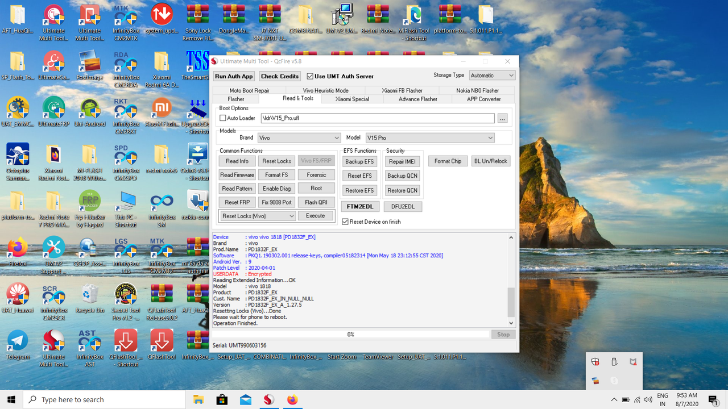
Task: Click Read Info under Common Functions
Action: (x=236, y=161)
